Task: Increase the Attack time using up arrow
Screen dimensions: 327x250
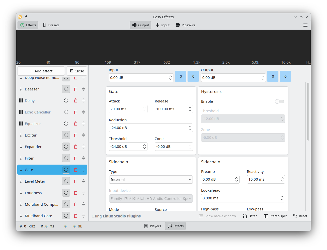Action: [x=144, y=107]
